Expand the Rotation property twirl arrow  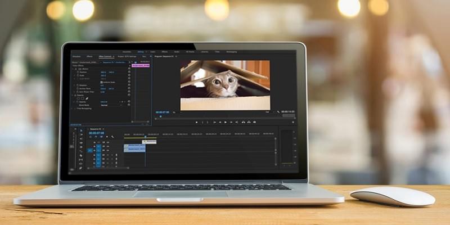click(x=75, y=85)
